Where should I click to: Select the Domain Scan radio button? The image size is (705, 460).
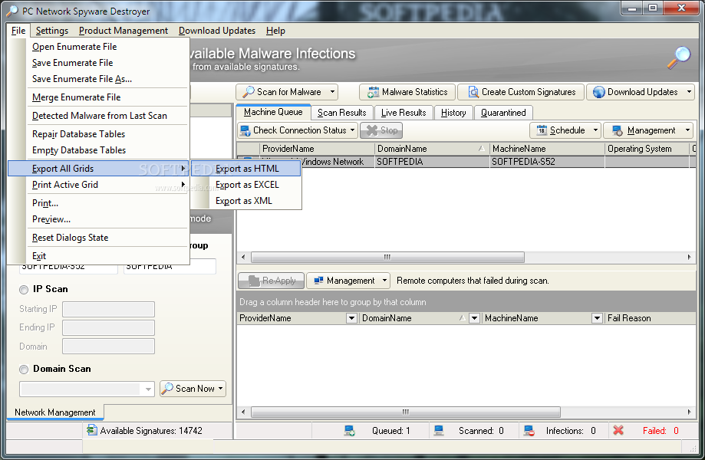(24, 370)
